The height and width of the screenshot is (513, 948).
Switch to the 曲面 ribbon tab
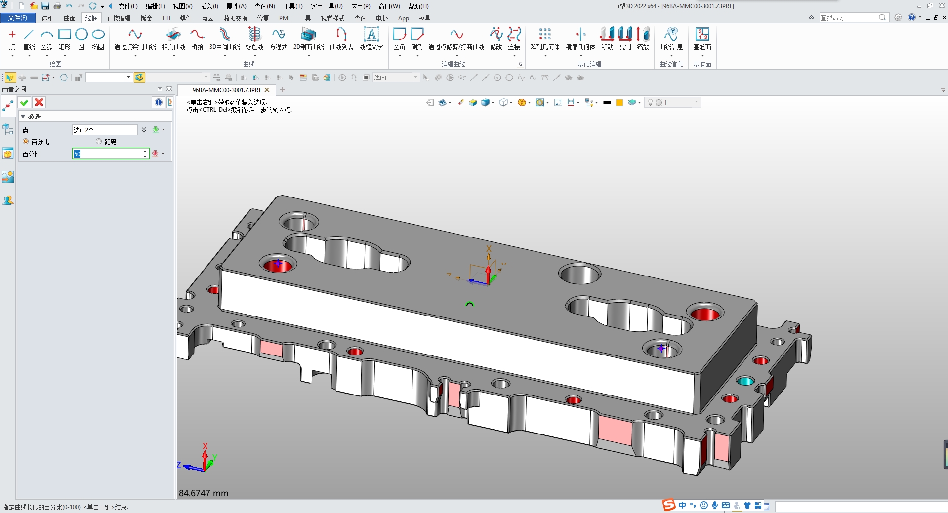tap(69, 18)
